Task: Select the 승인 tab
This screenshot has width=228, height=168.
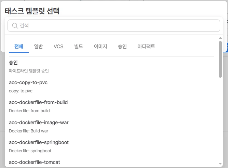Action: tap(122, 47)
